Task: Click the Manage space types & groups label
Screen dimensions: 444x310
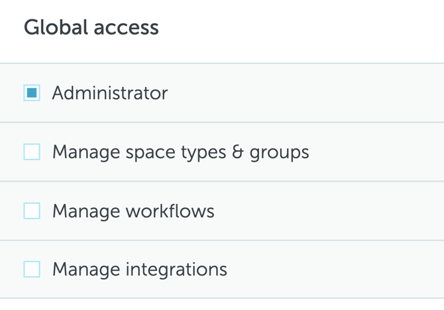Action: [180, 152]
